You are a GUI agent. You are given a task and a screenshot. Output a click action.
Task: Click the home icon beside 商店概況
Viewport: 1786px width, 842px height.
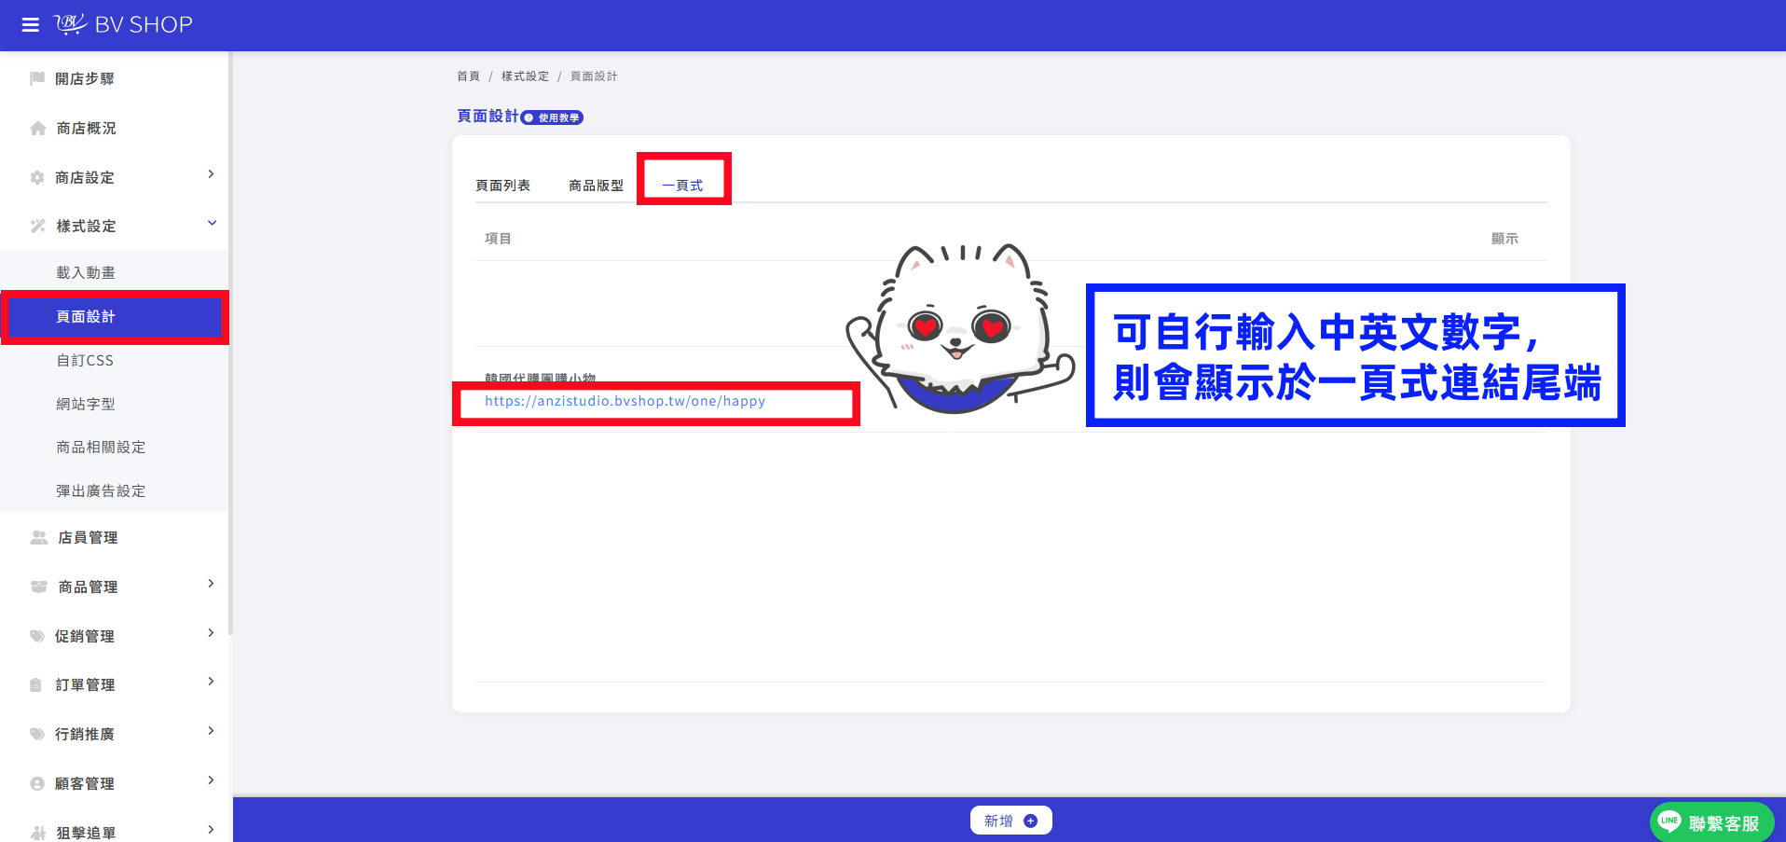(37, 128)
